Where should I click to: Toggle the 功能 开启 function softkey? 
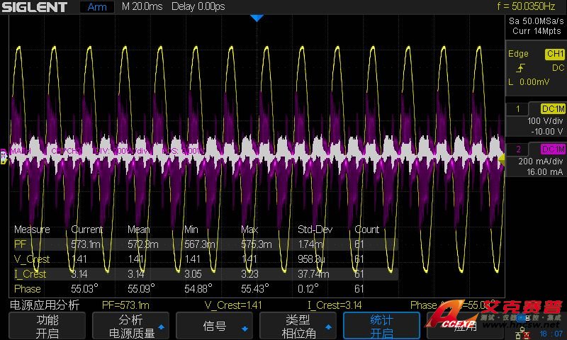point(46,327)
